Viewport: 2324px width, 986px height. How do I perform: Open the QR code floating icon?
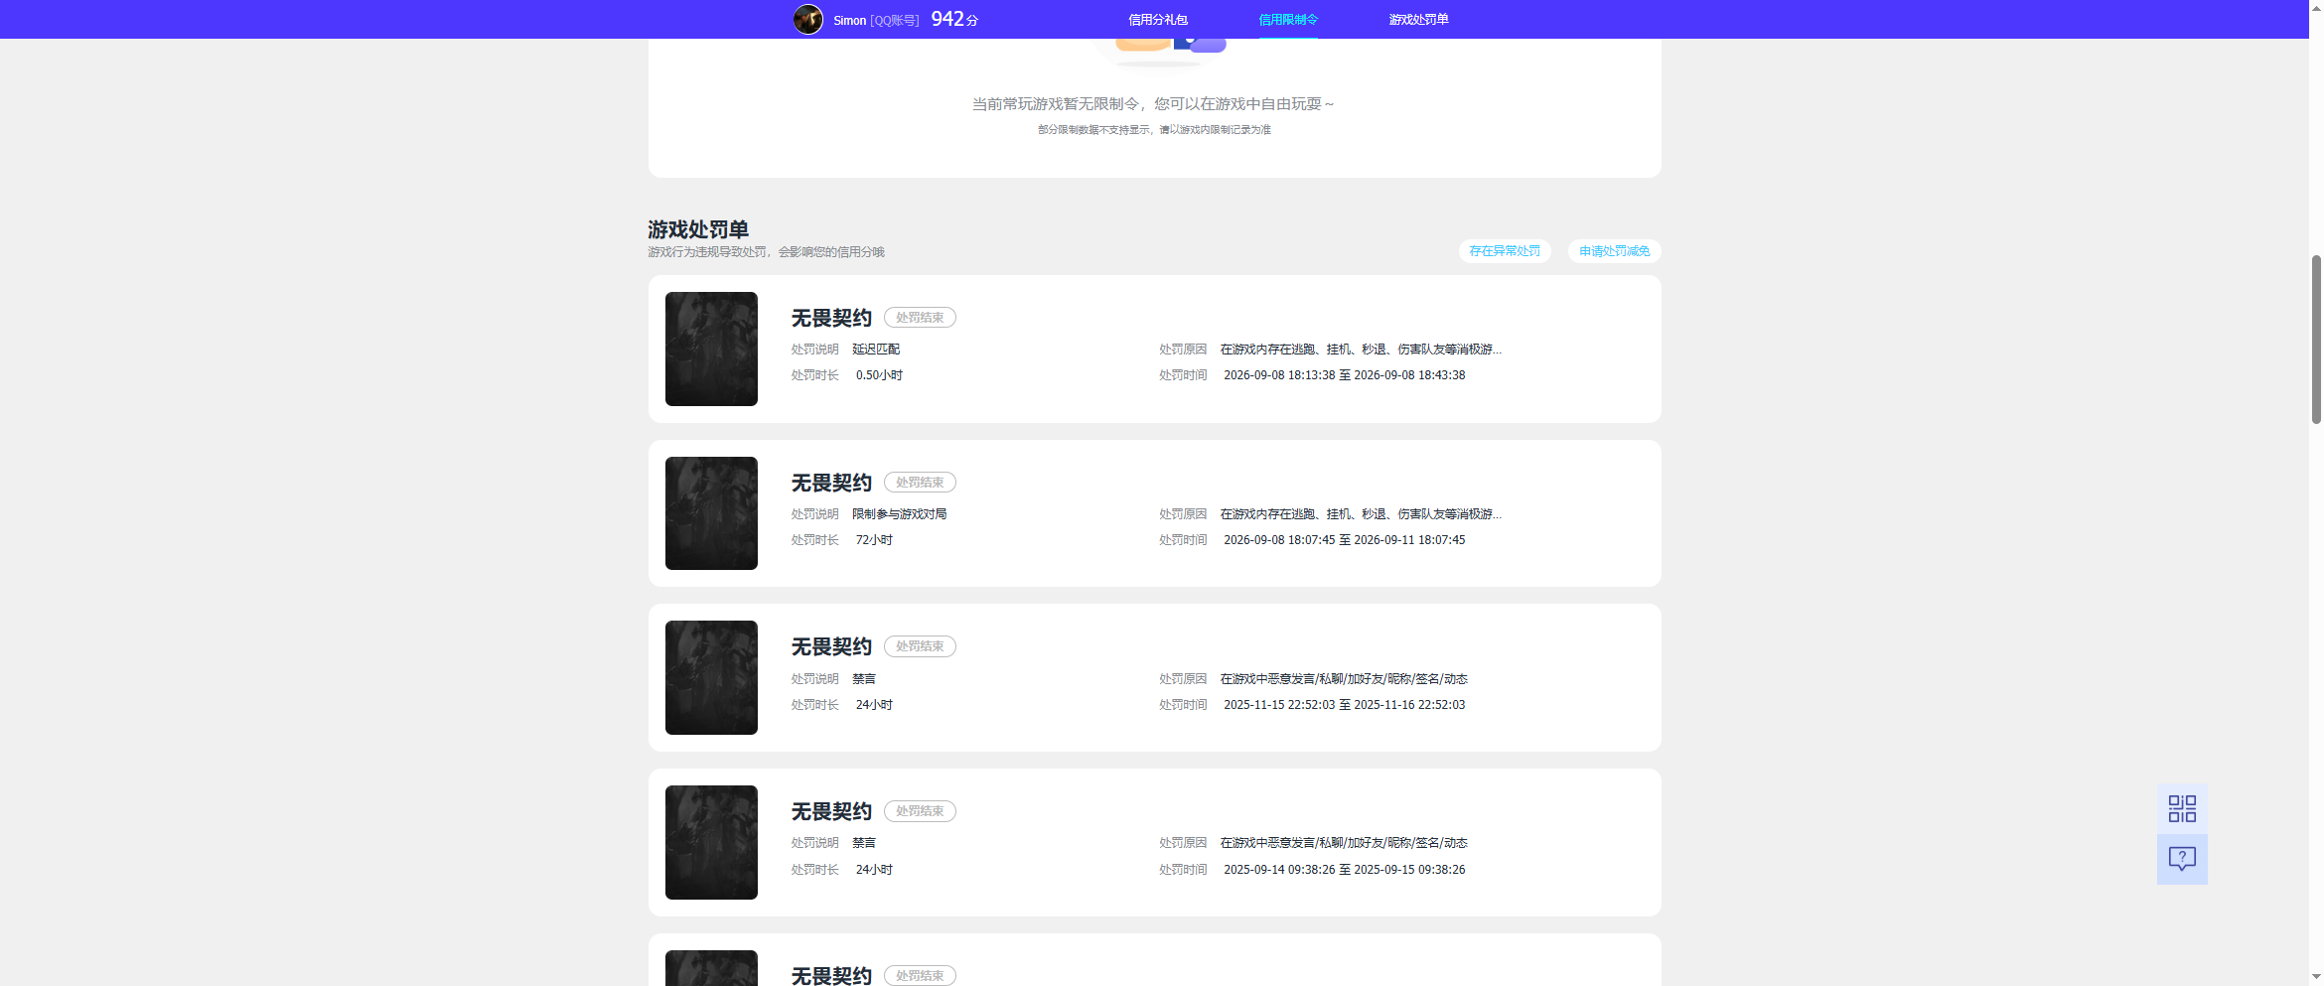point(2182,808)
